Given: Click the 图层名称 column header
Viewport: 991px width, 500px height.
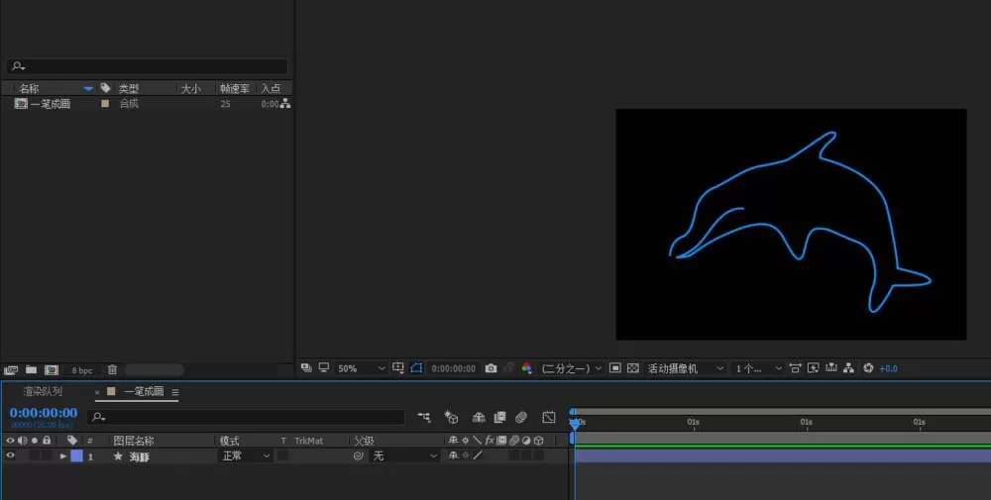Looking at the screenshot, I should (134, 441).
